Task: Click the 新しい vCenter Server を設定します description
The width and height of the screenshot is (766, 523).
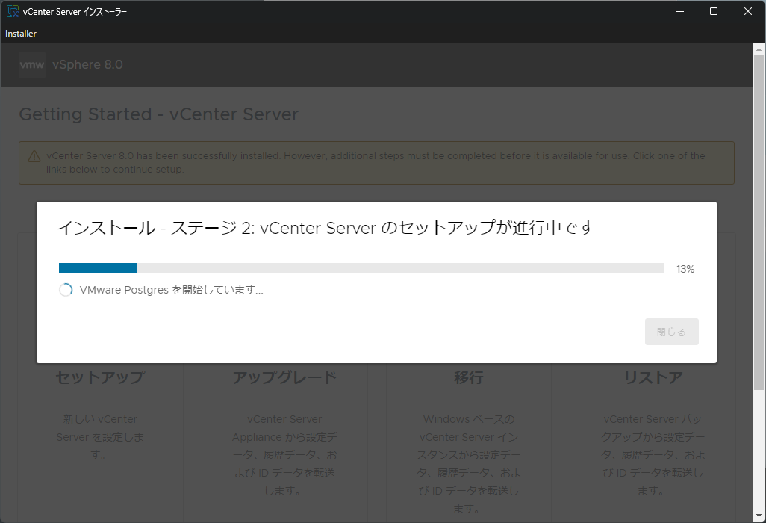Action: (100, 437)
